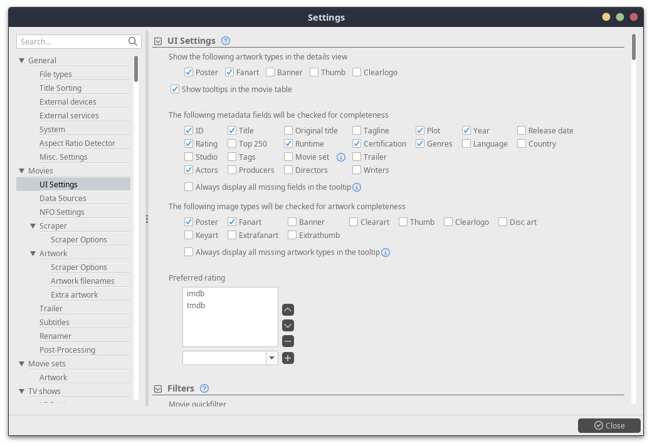Click the help icon next to UI Settings
Viewport: 652px width, 446px height.
226,41
